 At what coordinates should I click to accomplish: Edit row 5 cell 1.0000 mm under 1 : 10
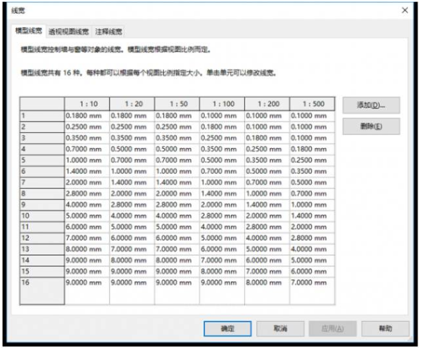pyautogui.click(x=87, y=160)
